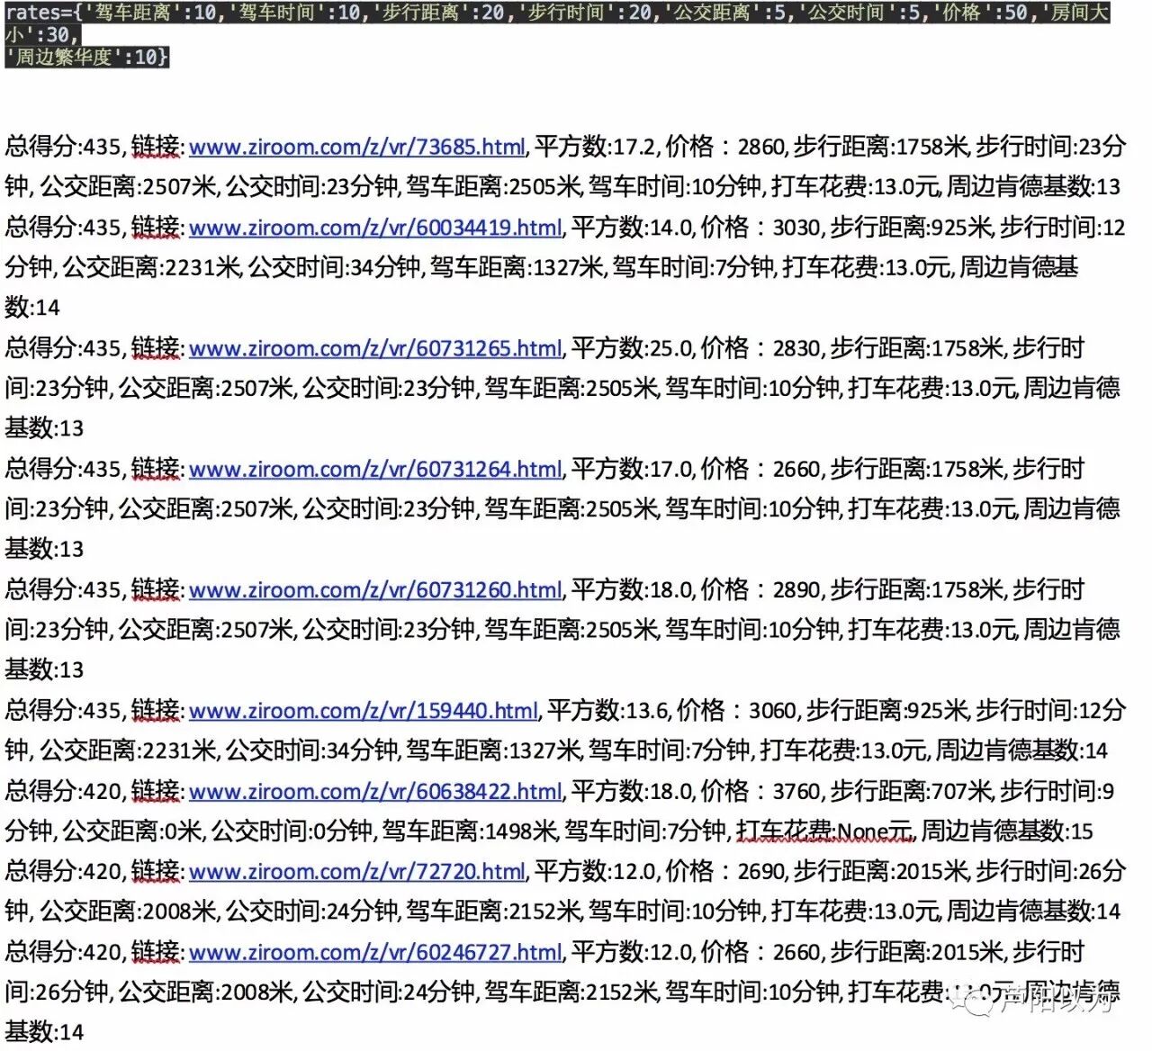The width and height of the screenshot is (1152, 1051).
Task: Click the text '公交距离:0米'
Action: (133, 831)
